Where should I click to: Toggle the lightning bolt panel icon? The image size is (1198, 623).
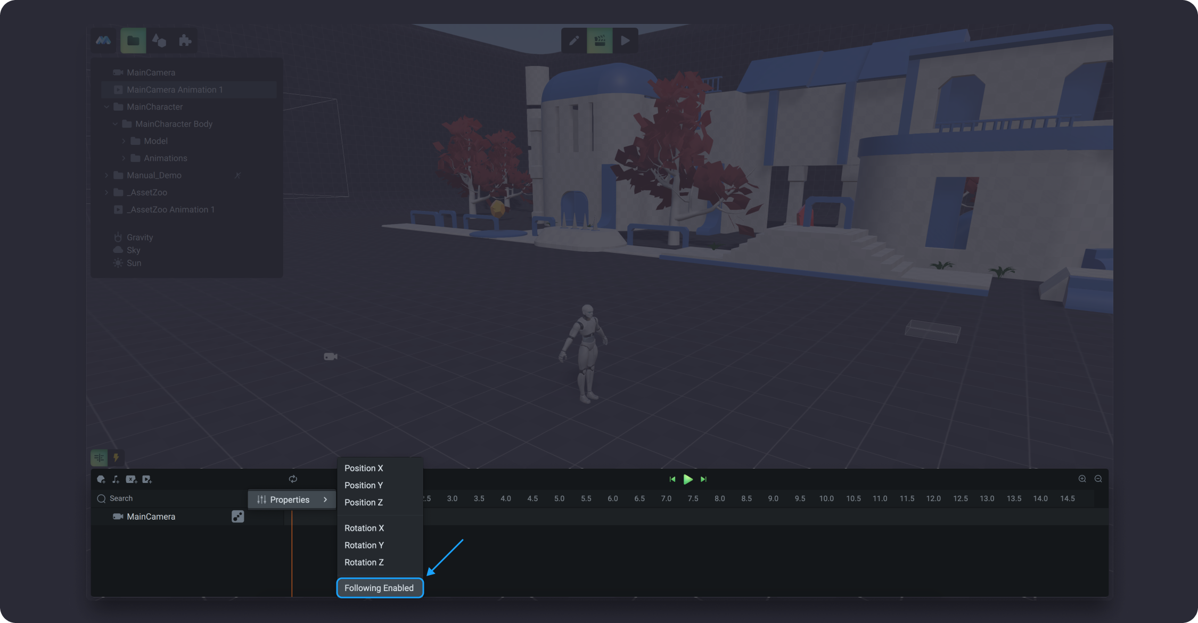click(116, 457)
